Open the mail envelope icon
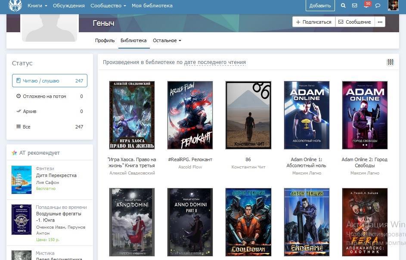The height and width of the screenshot is (260, 406). tap(354, 6)
